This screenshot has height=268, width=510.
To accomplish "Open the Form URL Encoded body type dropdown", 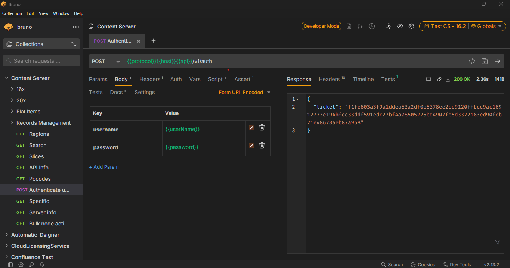I will 244,93.
